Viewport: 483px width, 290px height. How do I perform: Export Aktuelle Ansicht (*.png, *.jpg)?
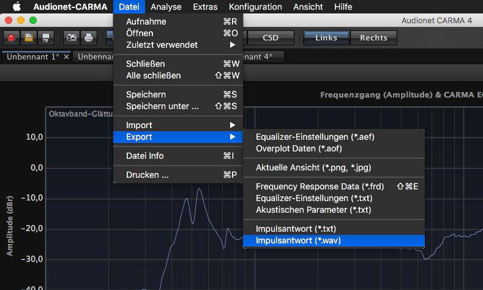334,167
